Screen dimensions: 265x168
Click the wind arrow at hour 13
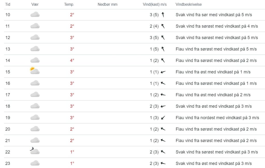point(163,49)
